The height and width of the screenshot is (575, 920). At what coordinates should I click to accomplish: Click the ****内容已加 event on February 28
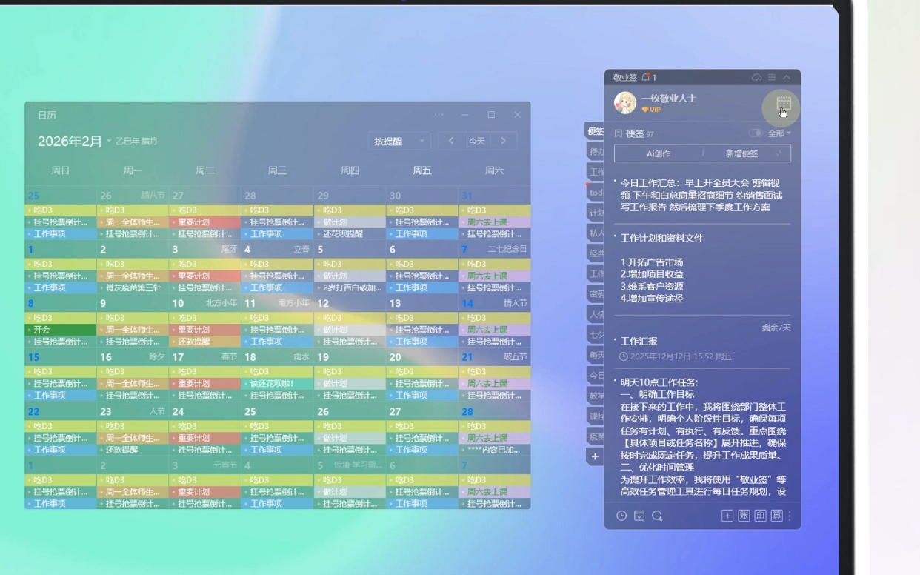click(x=494, y=450)
